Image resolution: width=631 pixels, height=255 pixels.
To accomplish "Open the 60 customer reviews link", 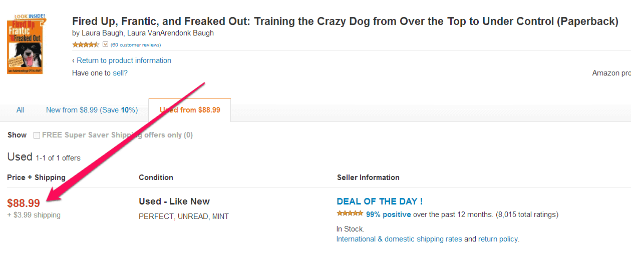I will point(136,45).
